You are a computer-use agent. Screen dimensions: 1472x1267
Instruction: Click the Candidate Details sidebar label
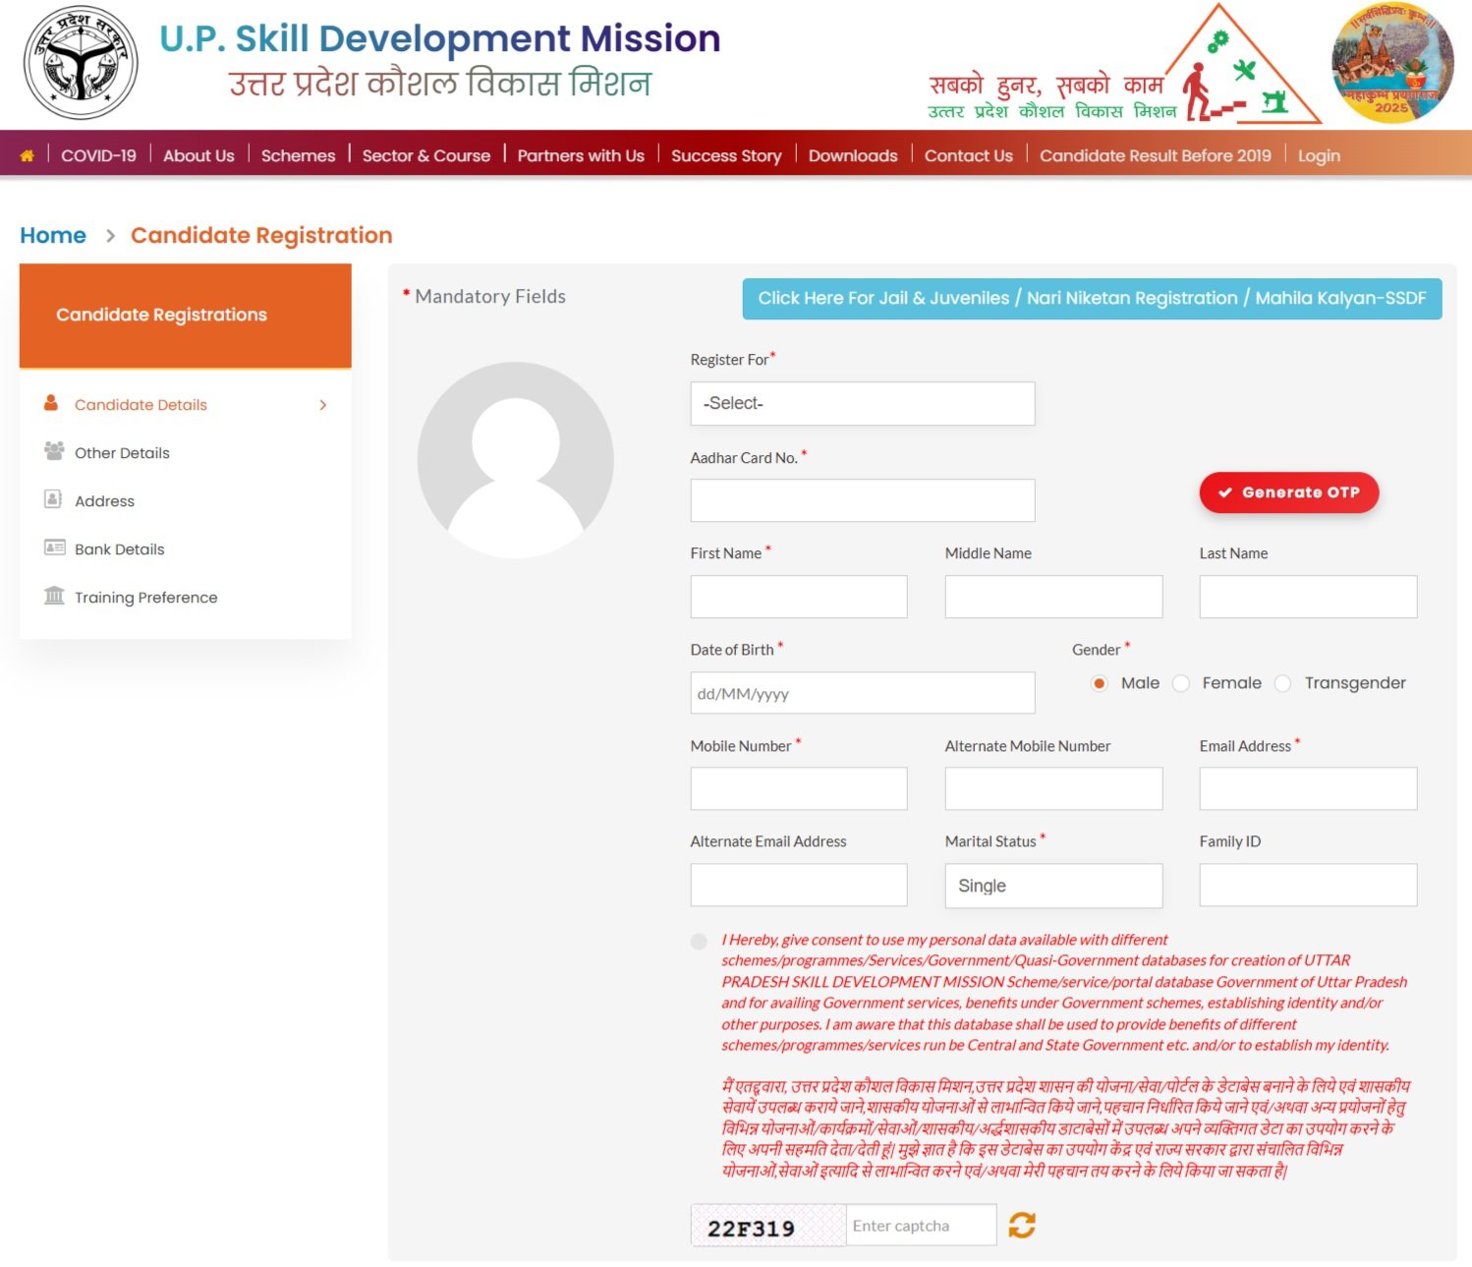[141, 405]
